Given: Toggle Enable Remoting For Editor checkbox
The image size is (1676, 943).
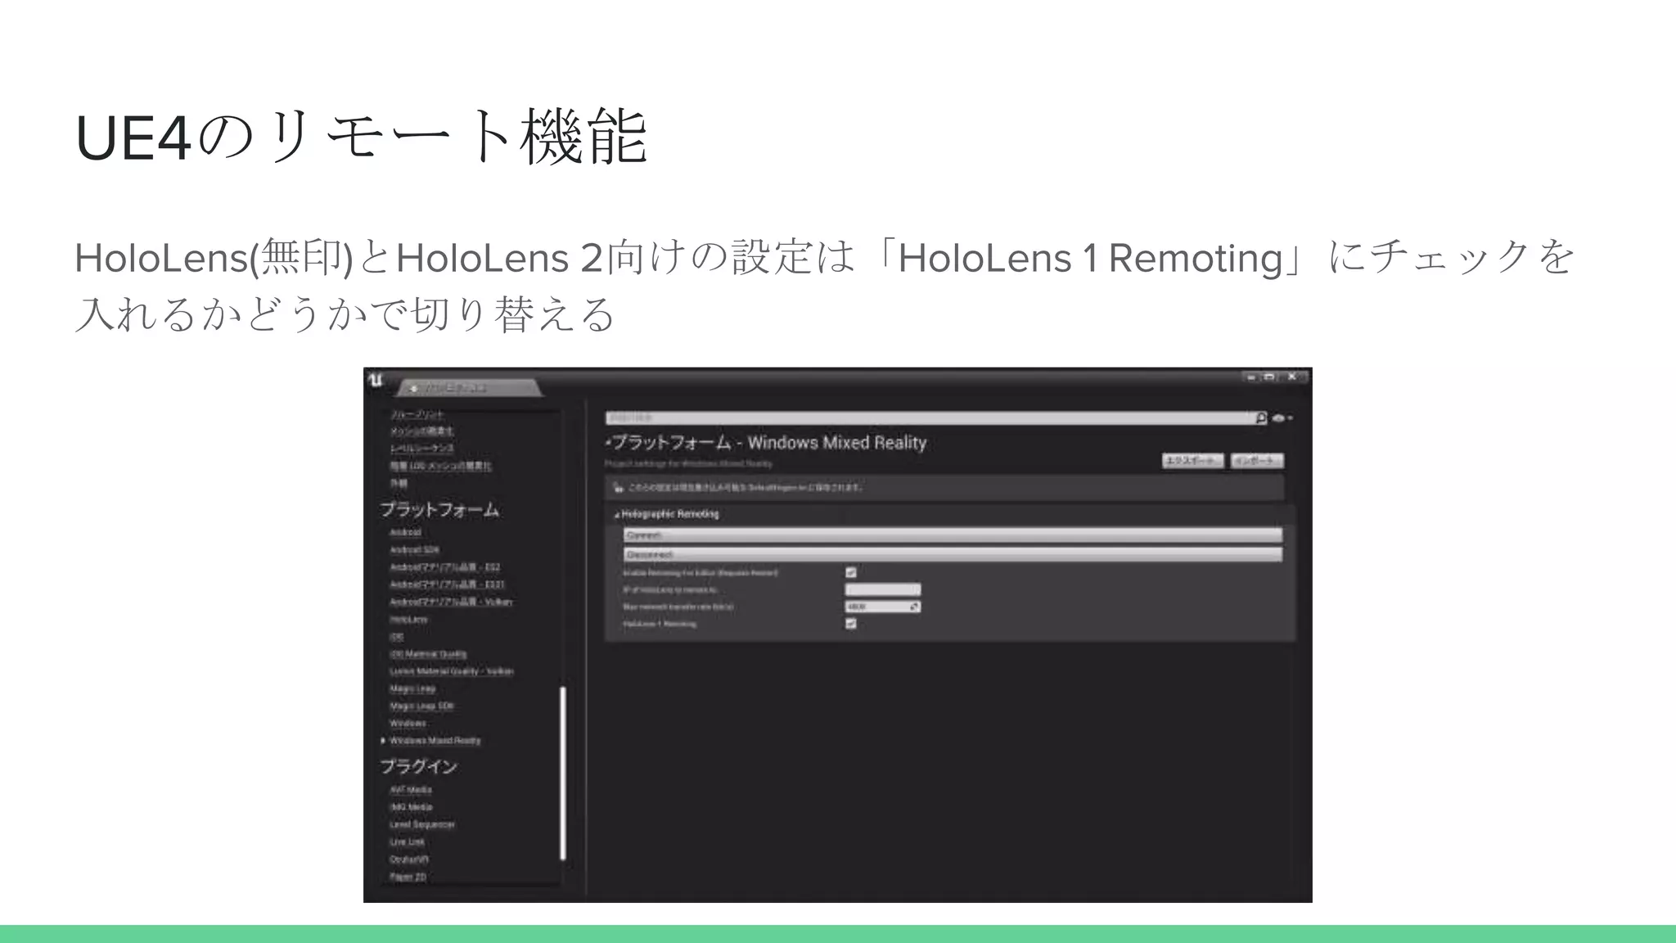Looking at the screenshot, I should coord(851,573).
